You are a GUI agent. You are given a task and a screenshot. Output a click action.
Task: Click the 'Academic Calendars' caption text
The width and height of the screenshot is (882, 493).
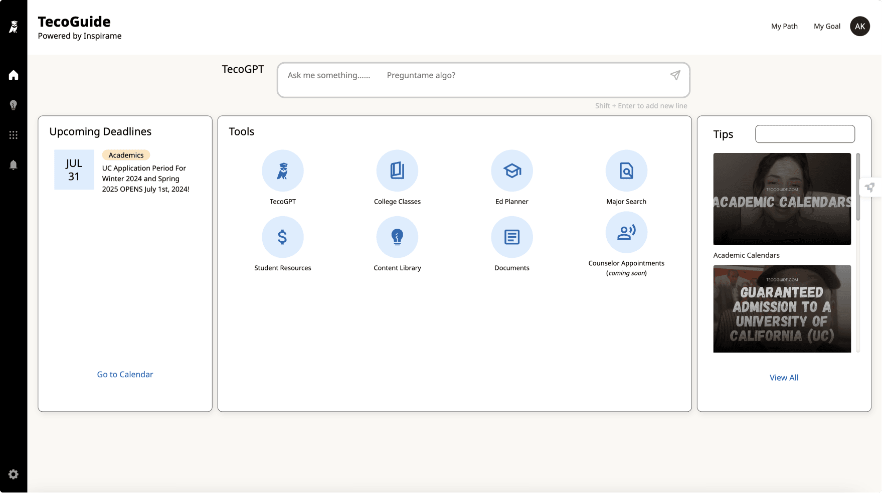tap(746, 255)
